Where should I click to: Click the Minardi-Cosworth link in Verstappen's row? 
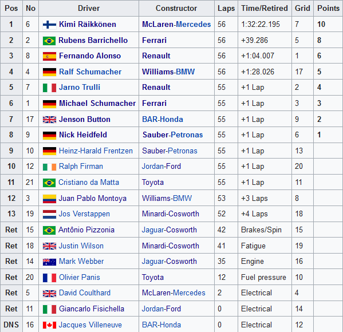pyautogui.click(x=171, y=214)
